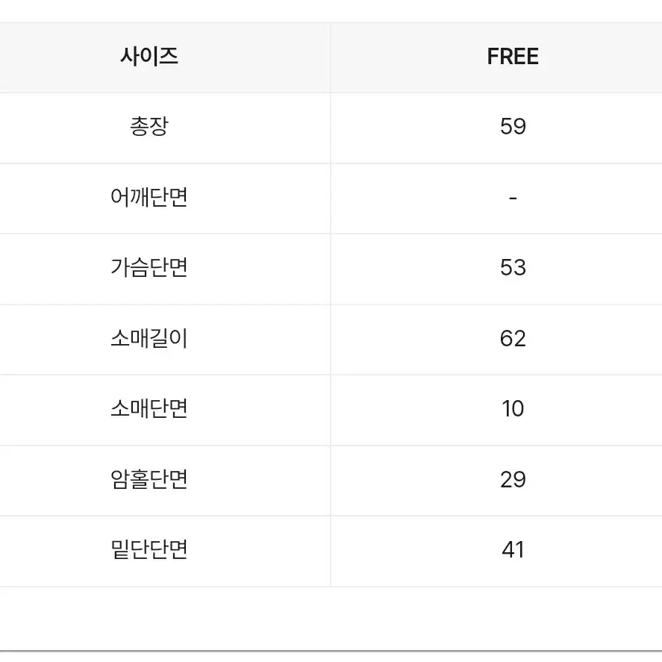This screenshot has height=662, width=662.
Task: Click the horizontal line at the page bottom
Action: coord(331,651)
